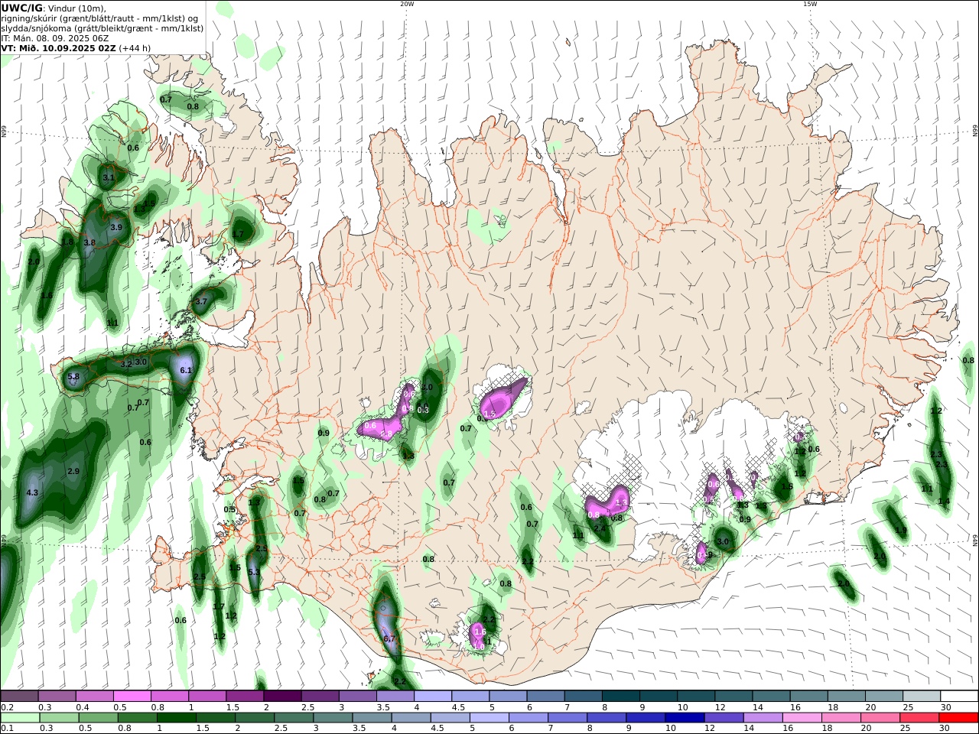
Task: Click the palest green 0.1–0.3 swatch in the rain legend row
Action: [x=21, y=718]
